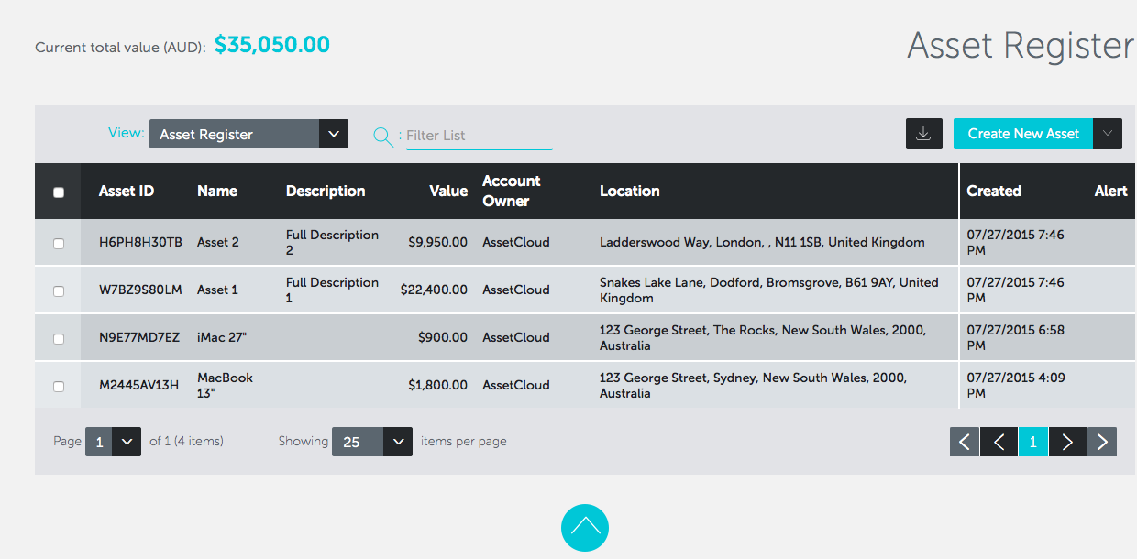Open the View selection dropdown
The image size is (1137, 559).
(333, 134)
